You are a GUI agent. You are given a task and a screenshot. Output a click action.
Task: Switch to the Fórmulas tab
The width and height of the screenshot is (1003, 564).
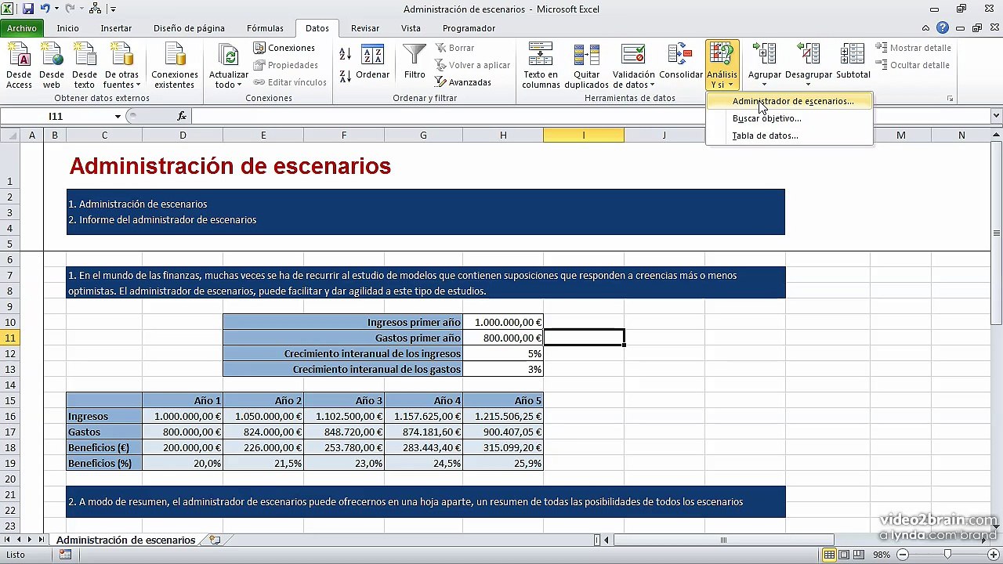coord(265,28)
